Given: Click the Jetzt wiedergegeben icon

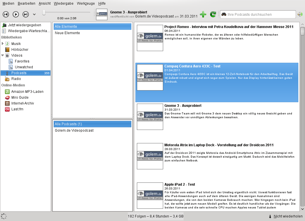Looking at the screenshot, I should coord(4,25).
